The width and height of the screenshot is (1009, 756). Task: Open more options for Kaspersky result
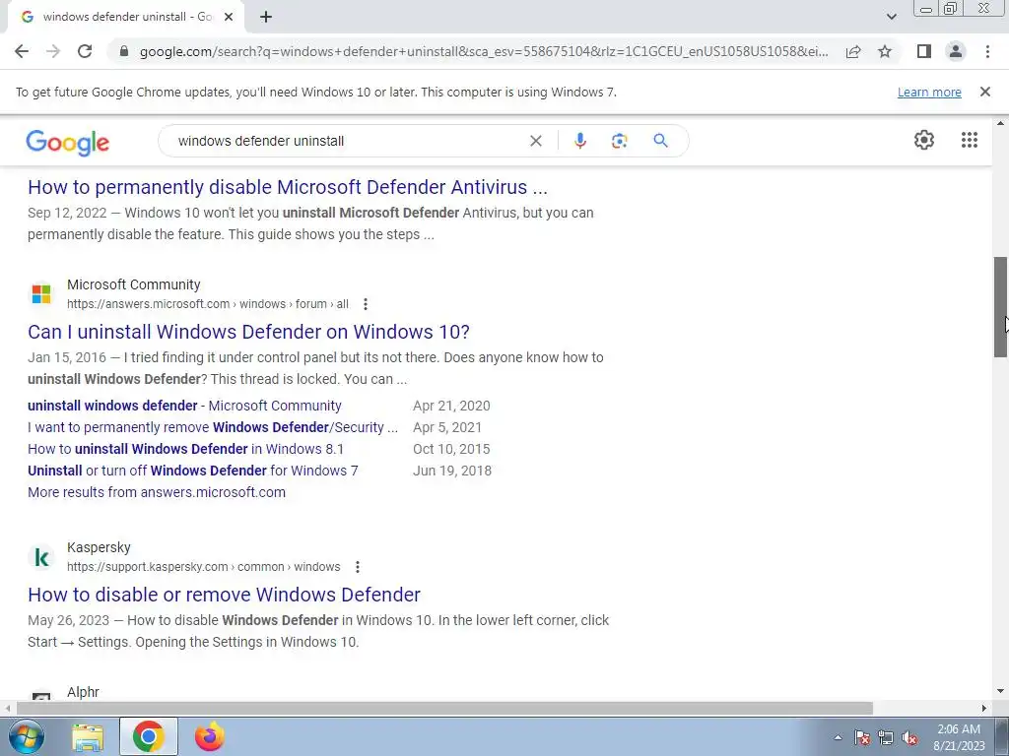pyautogui.click(x=357, y=567)
